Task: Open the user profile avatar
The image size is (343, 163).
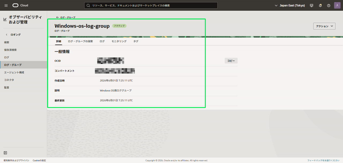Action: click(x=337, y=5)
